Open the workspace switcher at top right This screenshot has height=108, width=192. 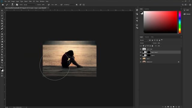(x=186, y=5)
